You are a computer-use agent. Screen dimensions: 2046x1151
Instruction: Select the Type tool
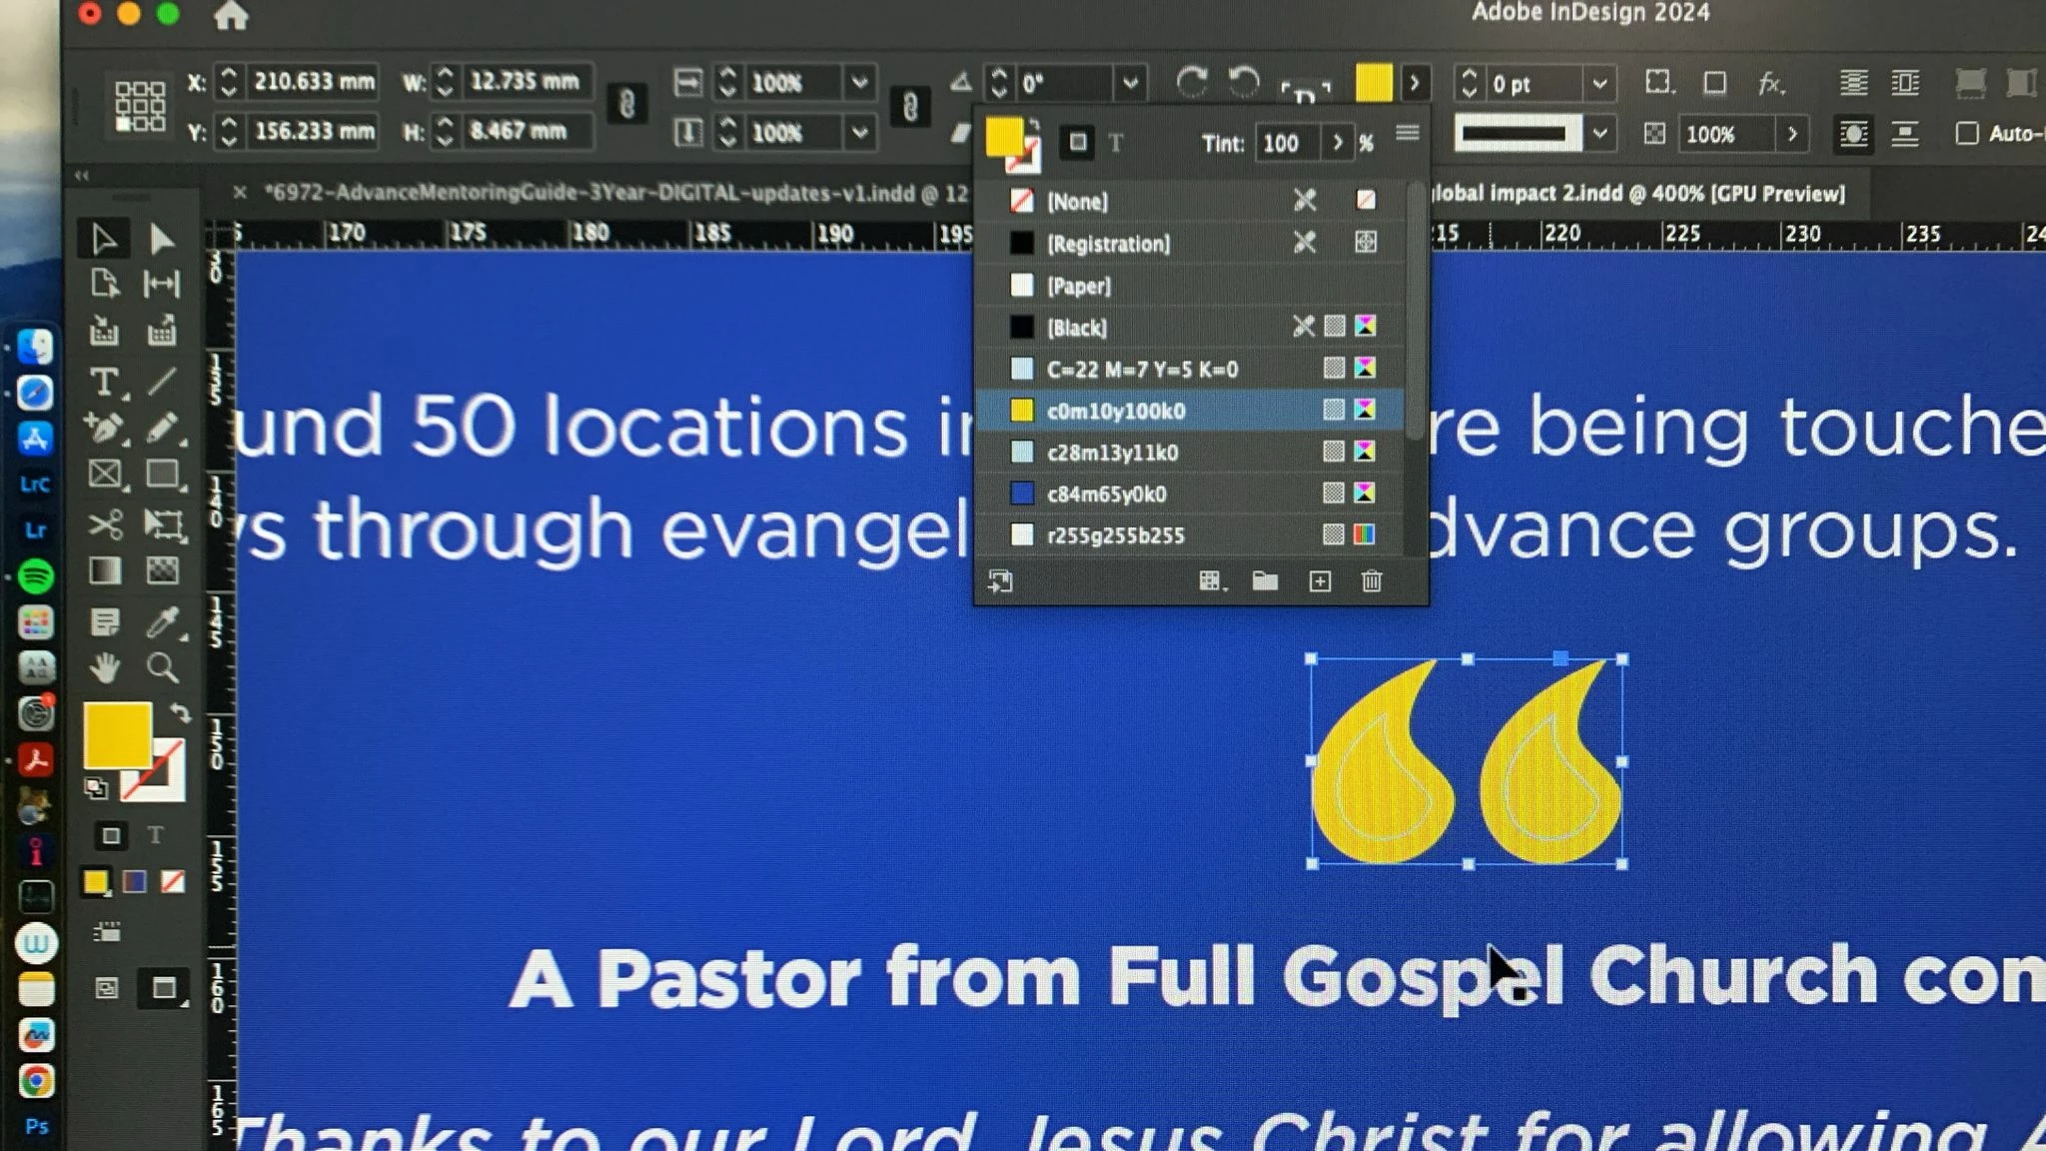104,383
